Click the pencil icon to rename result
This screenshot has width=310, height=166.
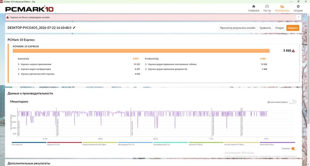coord(74,28)
